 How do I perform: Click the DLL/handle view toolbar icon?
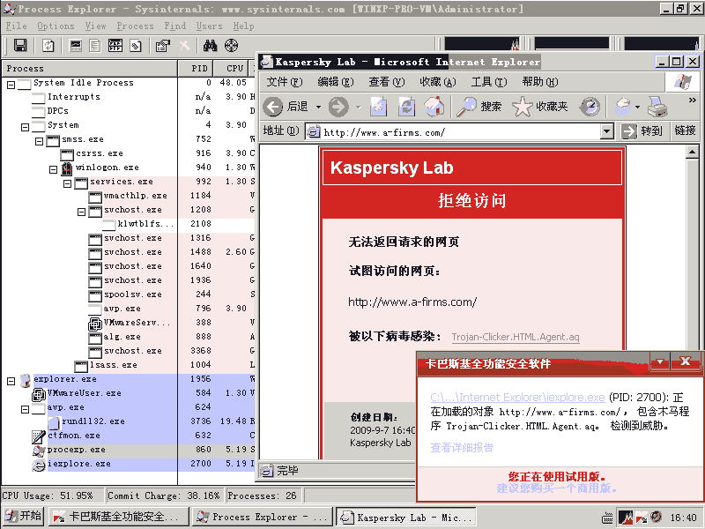pos(136,46)
